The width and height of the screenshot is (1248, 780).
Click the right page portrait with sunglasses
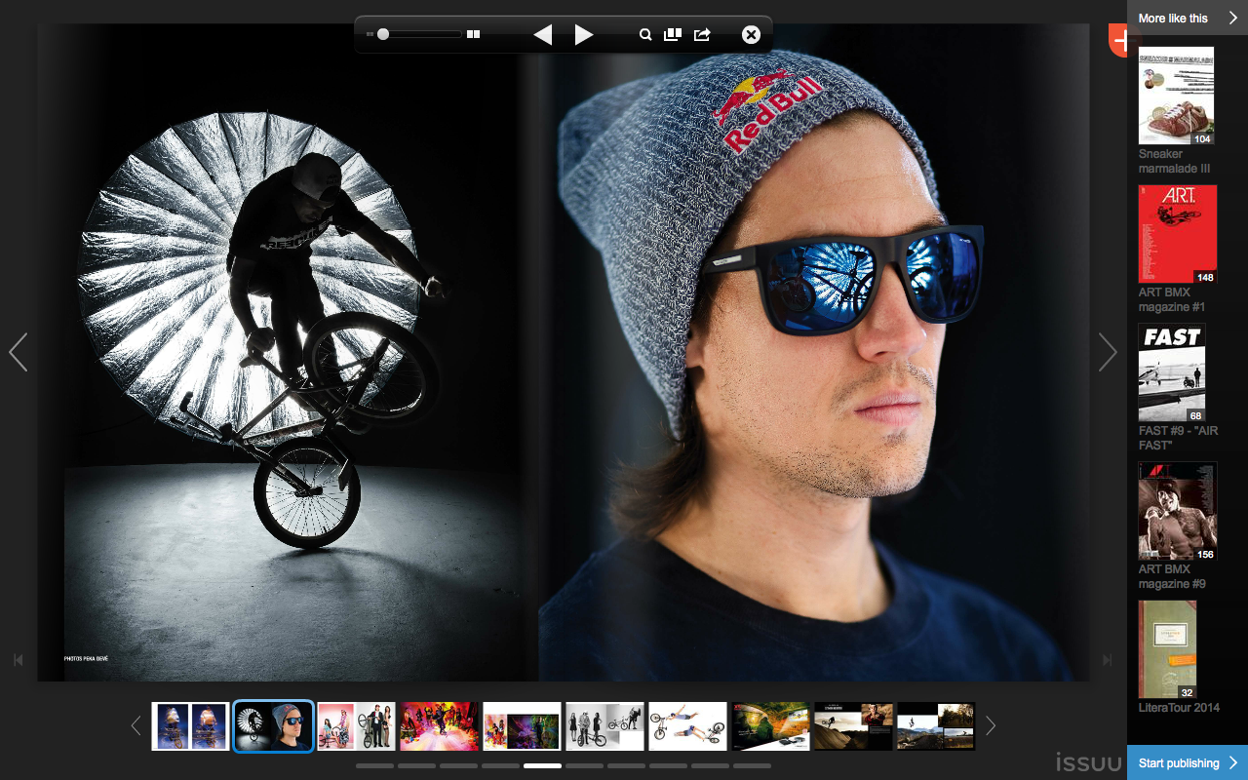(814, 352)
